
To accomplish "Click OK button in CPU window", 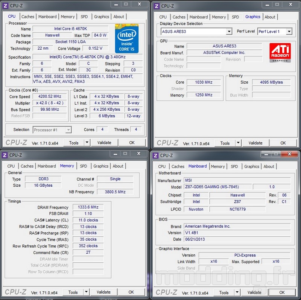I will [x=132, y=143].
